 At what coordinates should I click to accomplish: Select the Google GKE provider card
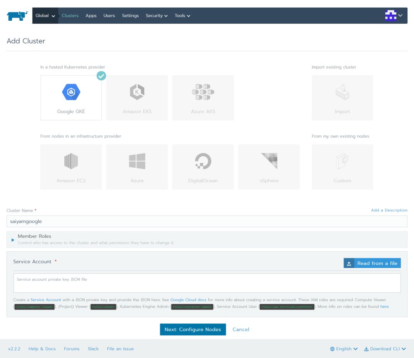tap(71, 98)
